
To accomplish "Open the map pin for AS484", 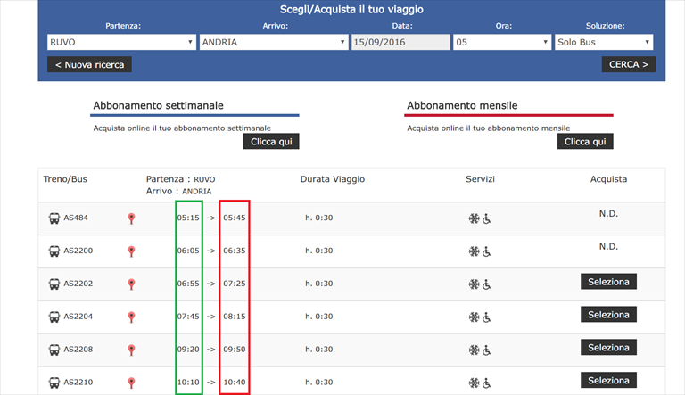I will coord(131,218).
